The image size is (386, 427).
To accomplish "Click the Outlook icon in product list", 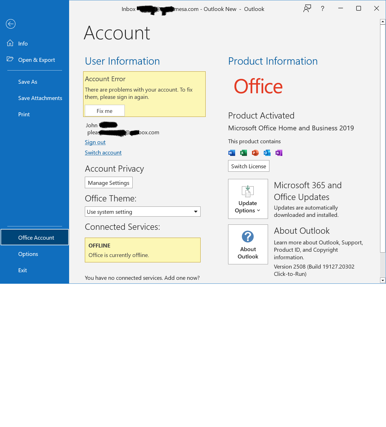I will click(267, 153).
